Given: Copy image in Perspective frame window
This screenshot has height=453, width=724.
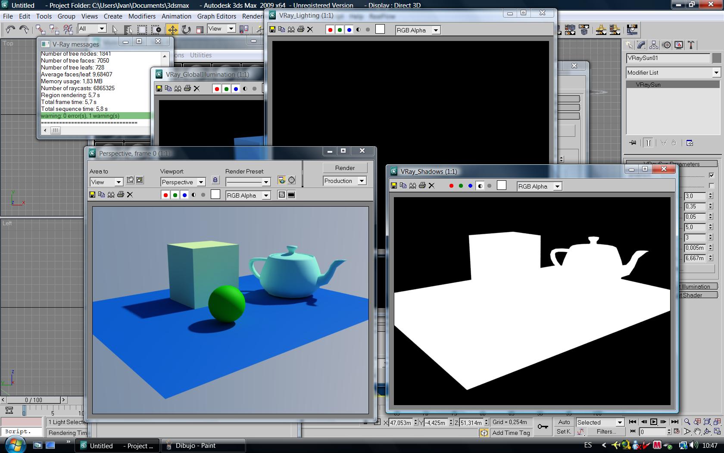Looking at the screenshot, I should 102,195.
